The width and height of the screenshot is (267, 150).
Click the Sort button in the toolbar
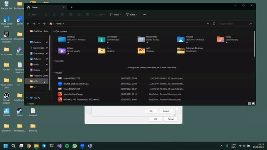tap(100, 15)
